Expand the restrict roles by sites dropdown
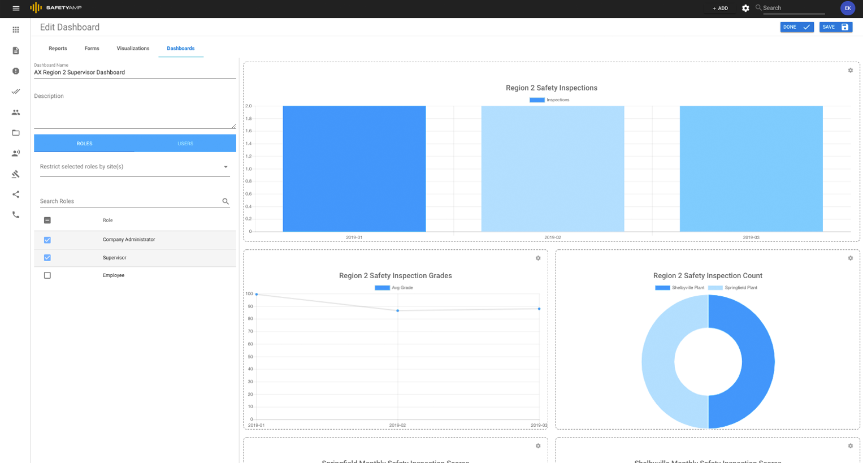863x463 pixels. [x=225, y=167]
